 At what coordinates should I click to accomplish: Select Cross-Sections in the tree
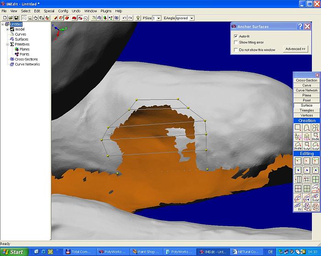pos(26,59)
